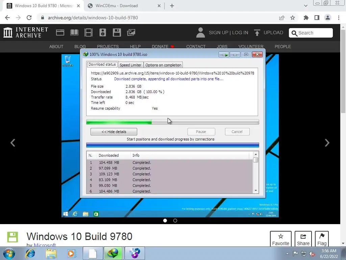Viewport: 346px width, 260px height.
Task: Select the Windows 10 Build 9780 browser tab
Action: 43,6
